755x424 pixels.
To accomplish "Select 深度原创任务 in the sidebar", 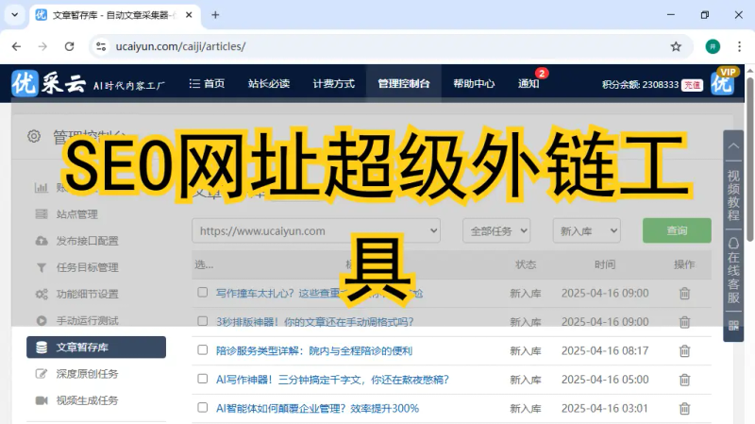I will click(x=87, y=374).
